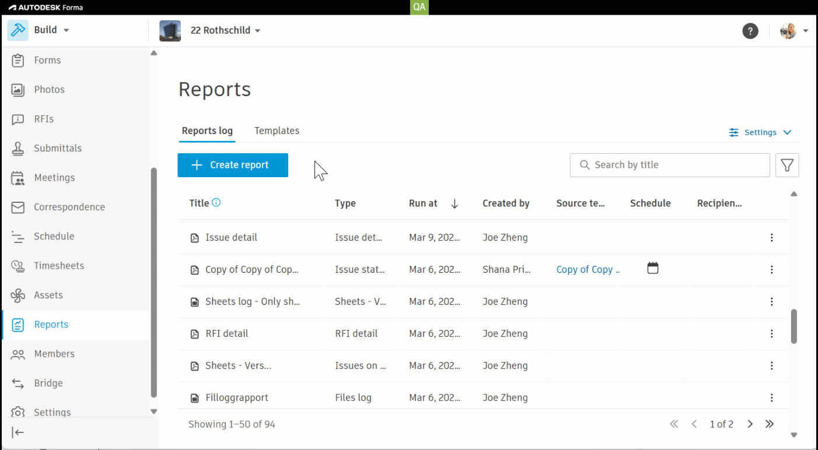This screenshot has height=450, width=818.
Task: Expand the Build product switcher
Action: click(46, 30)
